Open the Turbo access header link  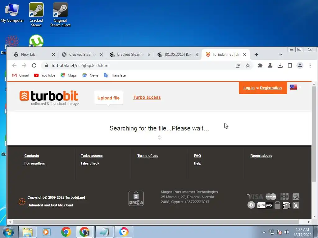(147, 97)
